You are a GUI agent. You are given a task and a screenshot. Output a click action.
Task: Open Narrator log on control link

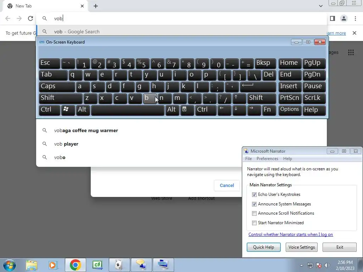click(x=291, y=234)
